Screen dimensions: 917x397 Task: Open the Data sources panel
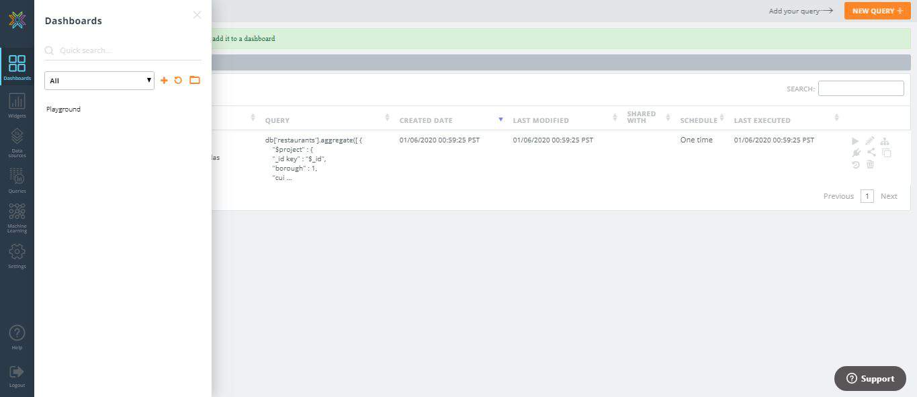17,141
